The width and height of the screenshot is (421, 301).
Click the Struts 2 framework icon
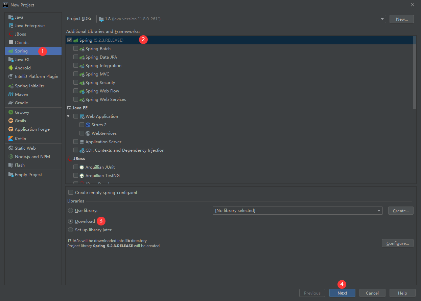coord(88,125)
